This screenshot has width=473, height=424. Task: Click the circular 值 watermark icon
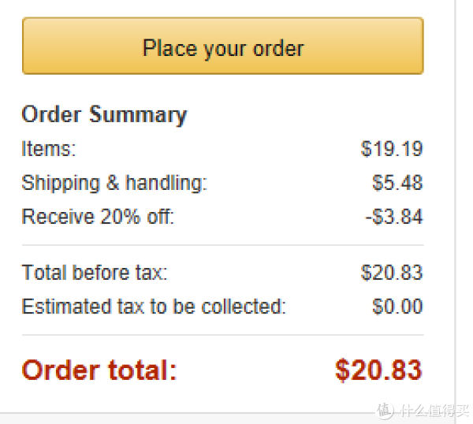pyautogui.click(x=385, y=411)
